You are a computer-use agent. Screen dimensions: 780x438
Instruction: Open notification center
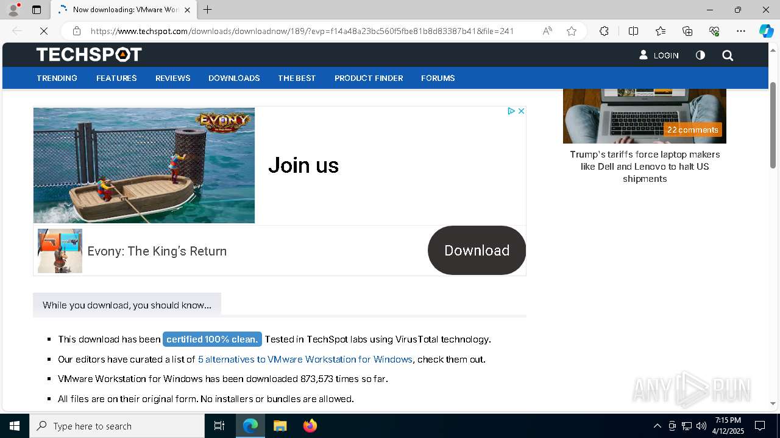point(760,426)
